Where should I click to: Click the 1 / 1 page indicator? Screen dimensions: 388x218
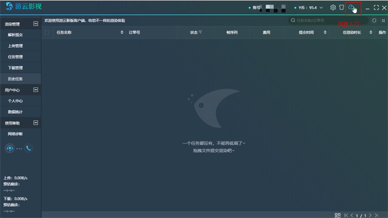361,216
